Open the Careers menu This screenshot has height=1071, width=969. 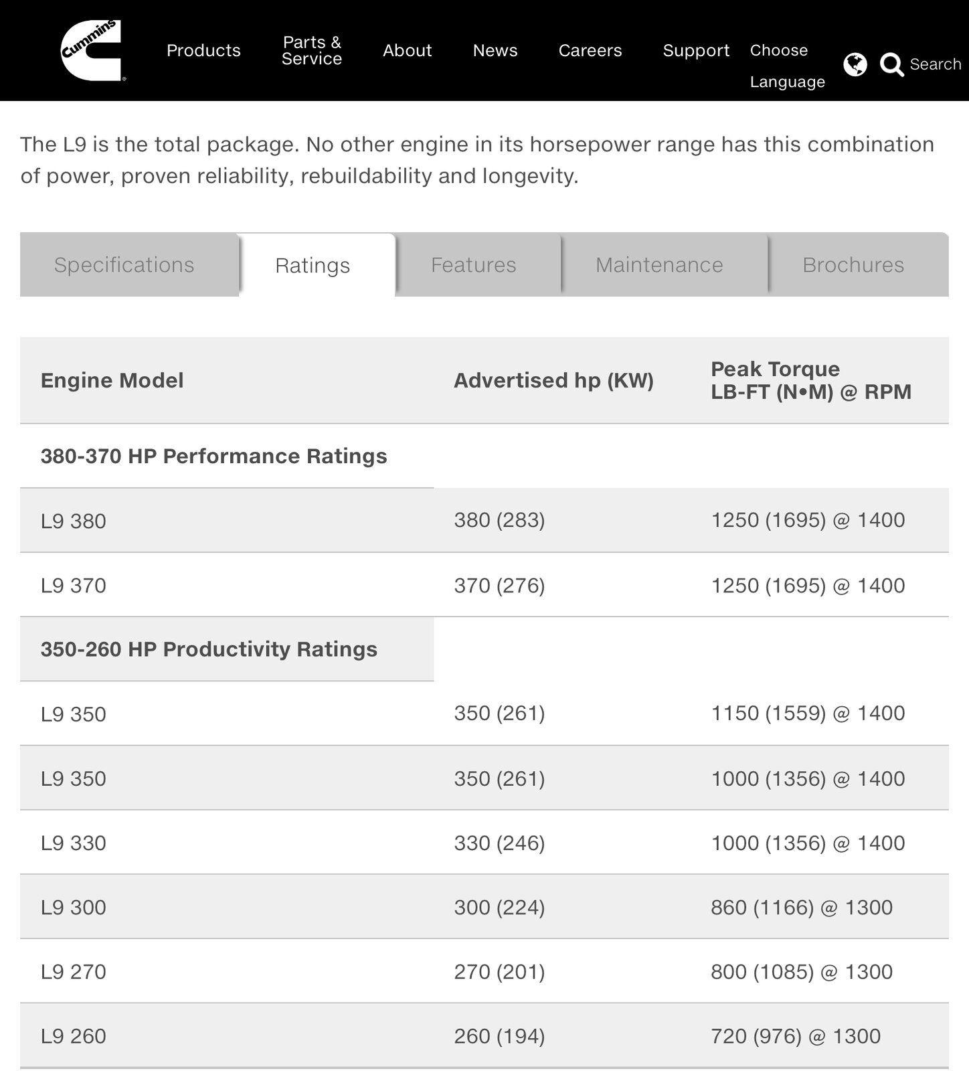(x=590, y=50)
